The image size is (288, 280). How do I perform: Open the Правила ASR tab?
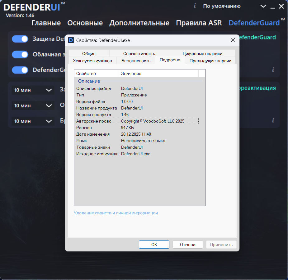point(199,23)
